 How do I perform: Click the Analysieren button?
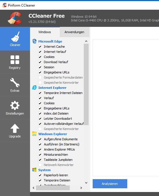coord(110,184)
